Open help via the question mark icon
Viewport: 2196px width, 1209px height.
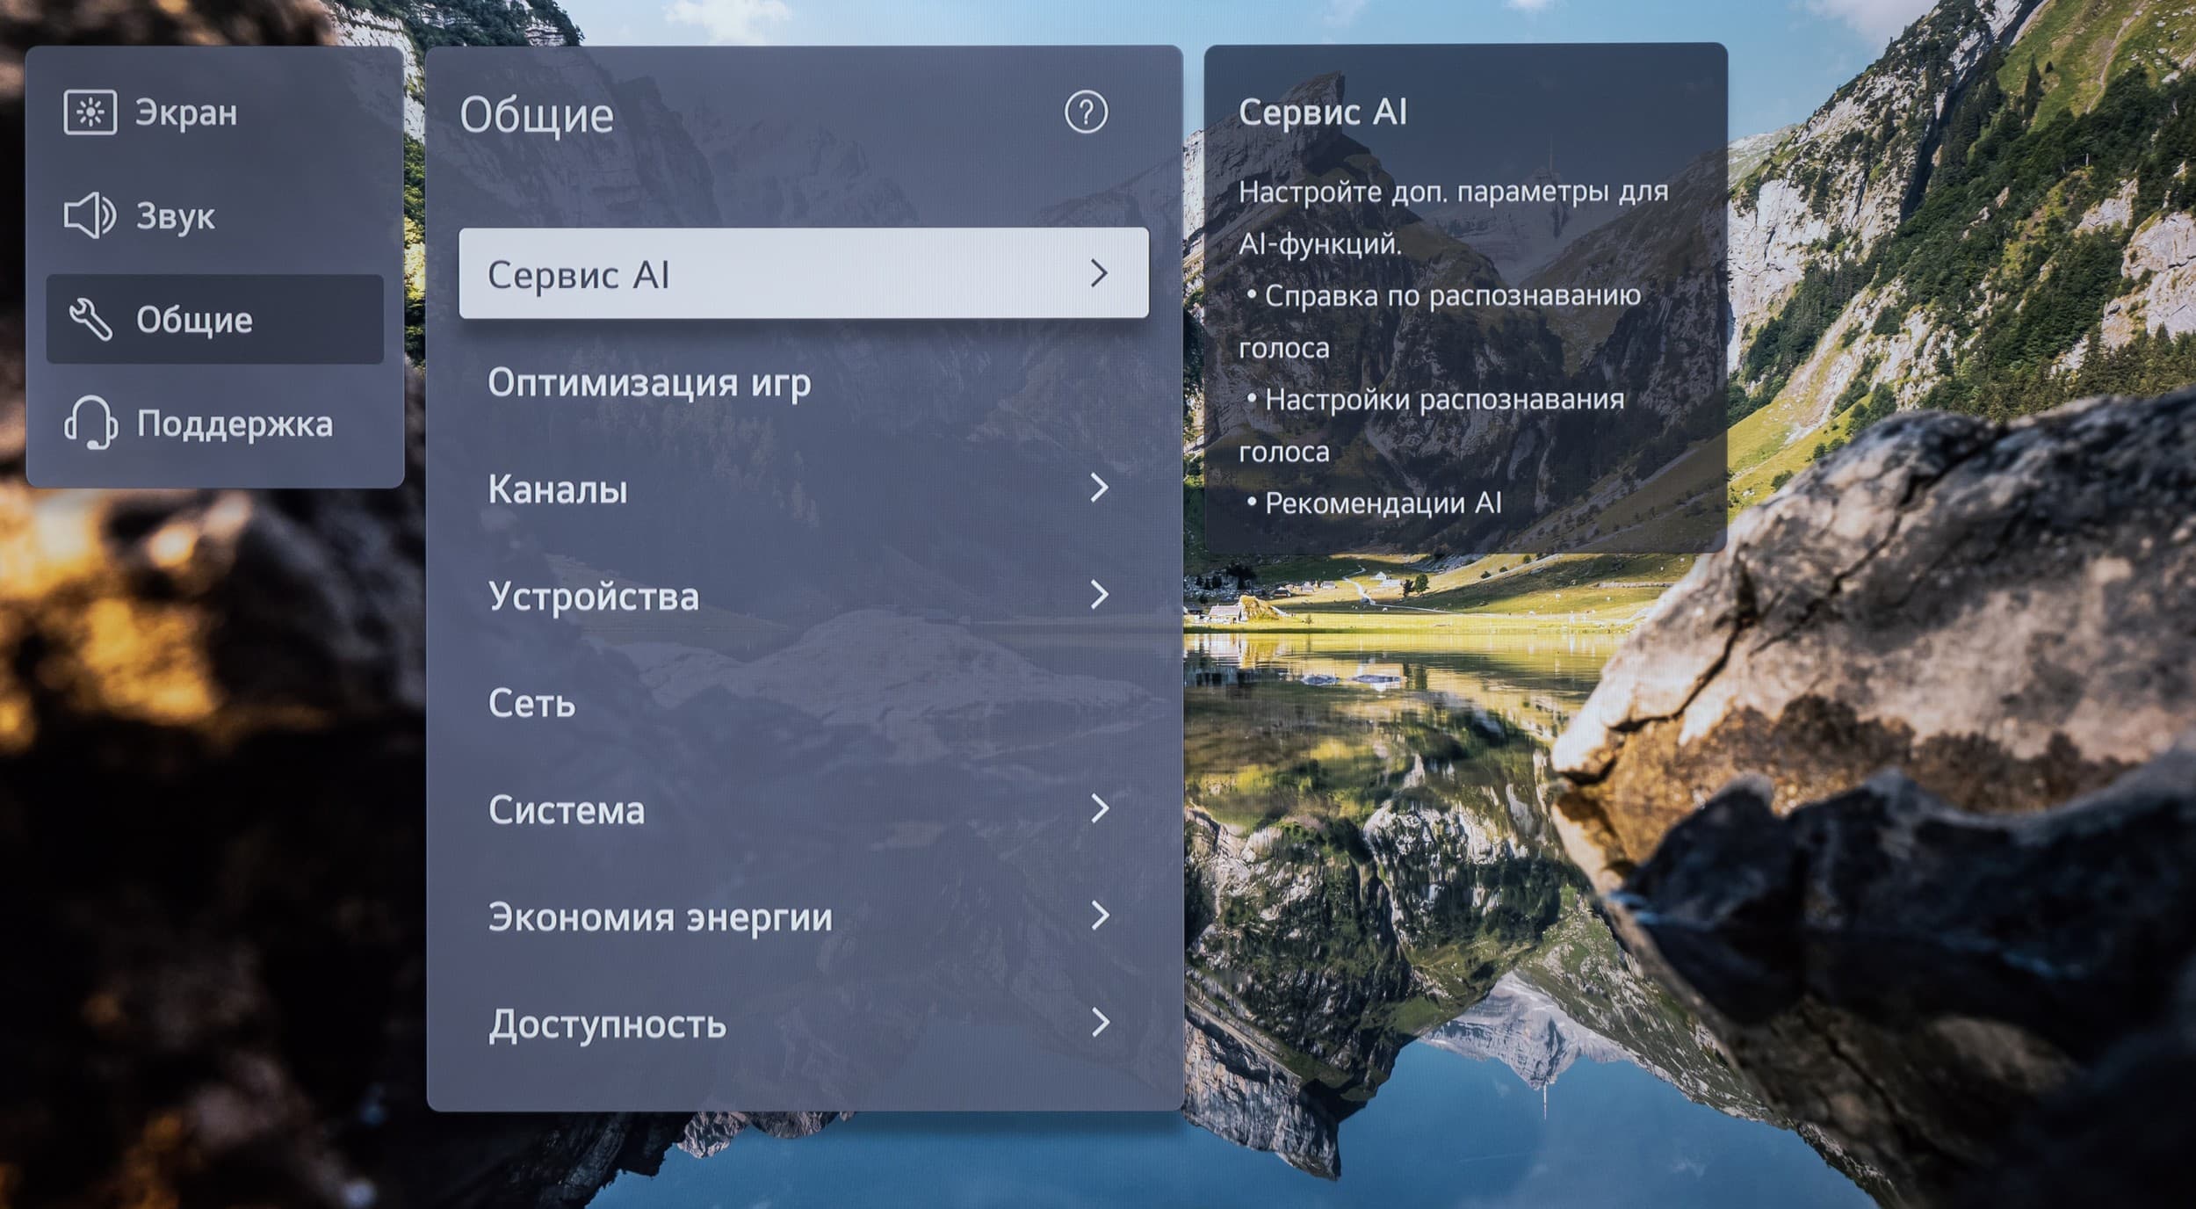click(x=1086, y=113)
